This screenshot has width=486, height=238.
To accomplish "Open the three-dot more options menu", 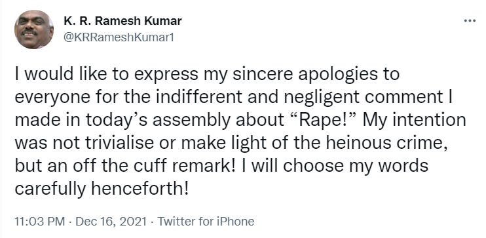I will pos(470,21).
